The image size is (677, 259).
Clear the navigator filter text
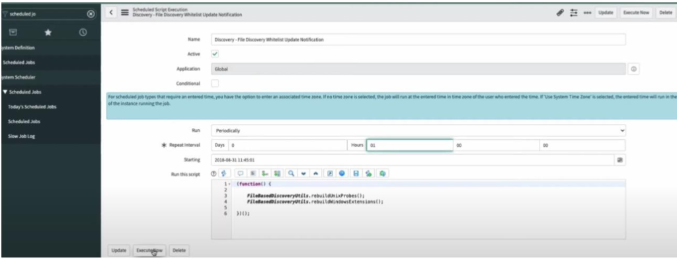[x=91, y=14]
